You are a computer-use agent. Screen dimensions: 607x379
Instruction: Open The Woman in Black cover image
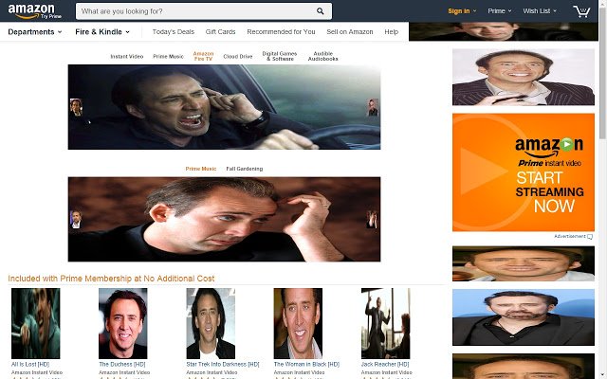tap(298, 323)
